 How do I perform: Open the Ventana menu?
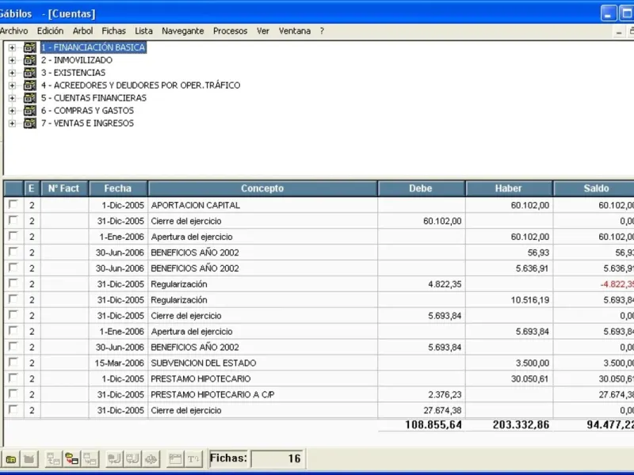294,31
